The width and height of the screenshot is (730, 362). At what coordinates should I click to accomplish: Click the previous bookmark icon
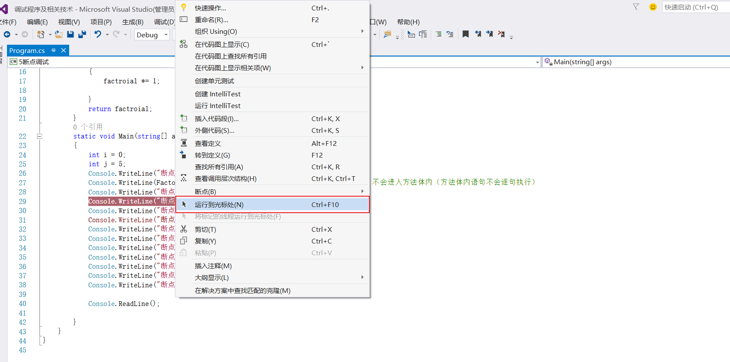[478, 34]
